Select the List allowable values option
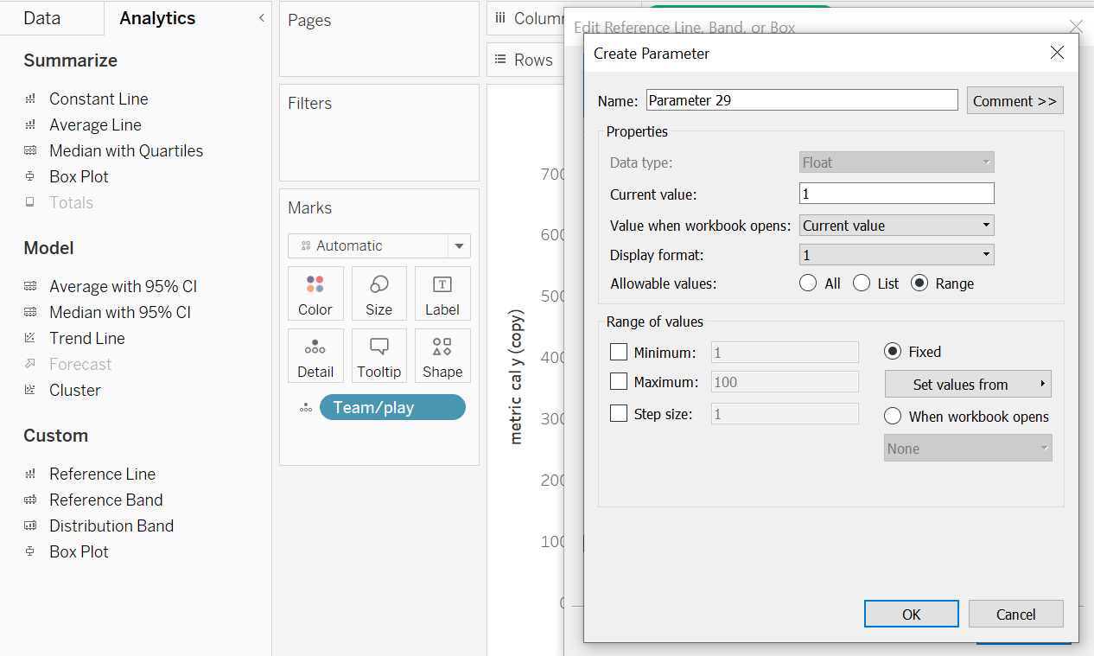The width and height of the screenshot is (1094, 656). (x=862, y=283)
